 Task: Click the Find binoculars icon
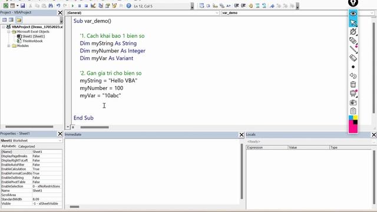pyautogui.click(x=51, y=6)
